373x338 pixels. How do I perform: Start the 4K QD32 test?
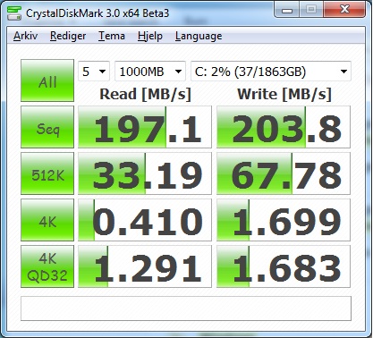[47, 266]
